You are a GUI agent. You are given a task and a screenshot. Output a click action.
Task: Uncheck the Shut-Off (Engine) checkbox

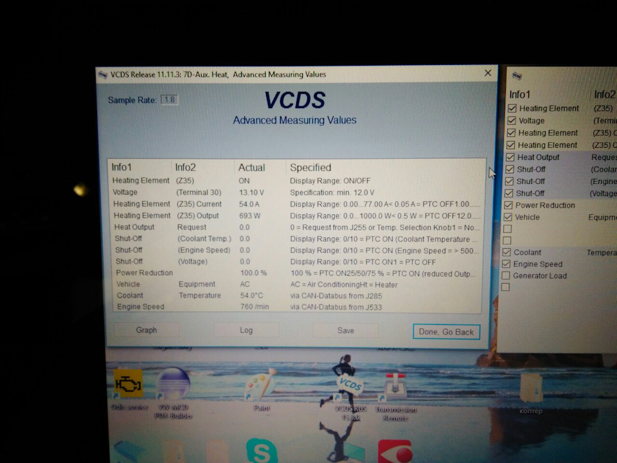coord(510,181)
